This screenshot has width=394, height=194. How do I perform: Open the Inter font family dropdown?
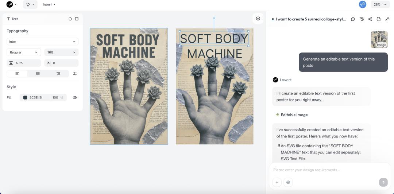(x=42, y=42)
